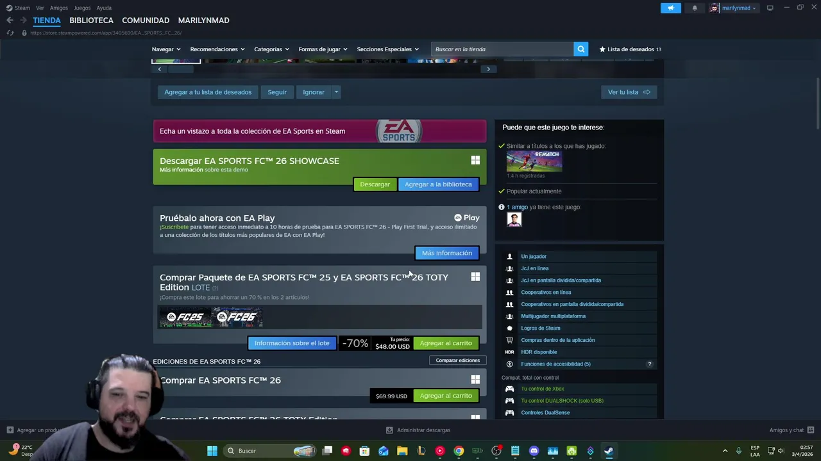Open the Ver menu
821x461 pixels.
pos(40,8)
